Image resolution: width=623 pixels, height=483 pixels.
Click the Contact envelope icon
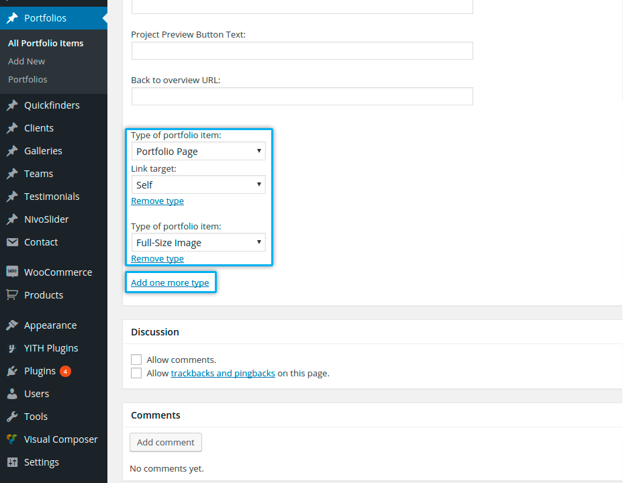click(12, 242)
